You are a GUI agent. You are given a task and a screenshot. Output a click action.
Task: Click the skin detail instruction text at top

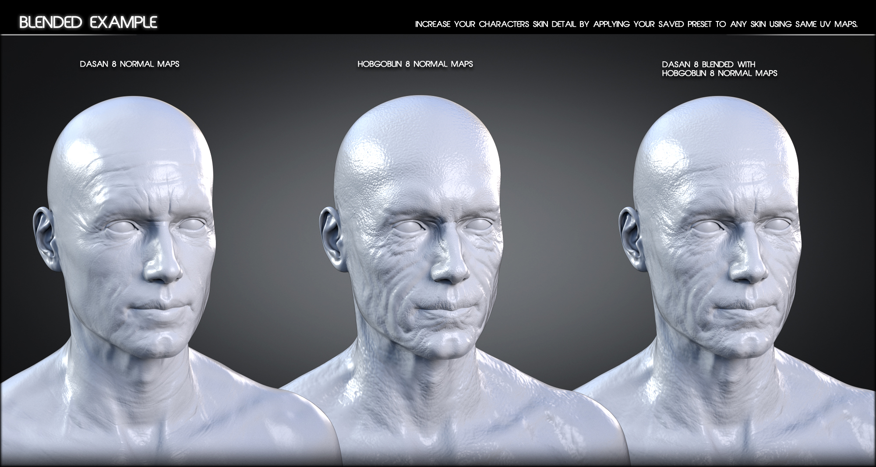(x=639, y=25)
